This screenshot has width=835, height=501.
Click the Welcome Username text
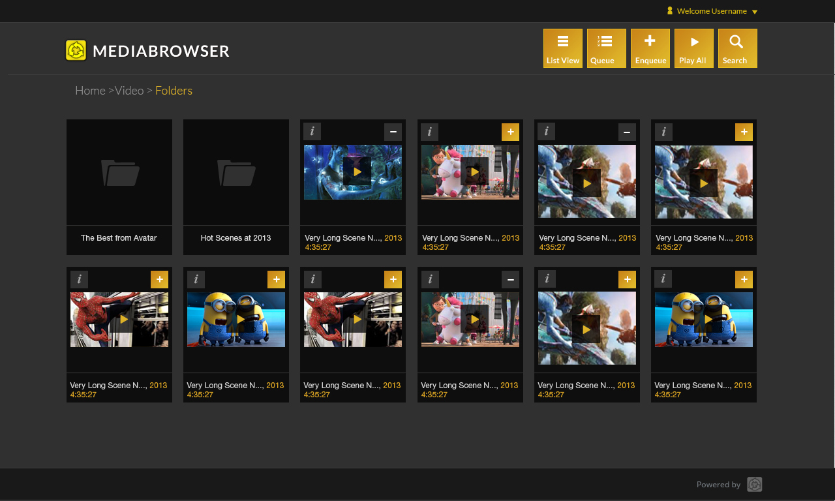[712, 11]
